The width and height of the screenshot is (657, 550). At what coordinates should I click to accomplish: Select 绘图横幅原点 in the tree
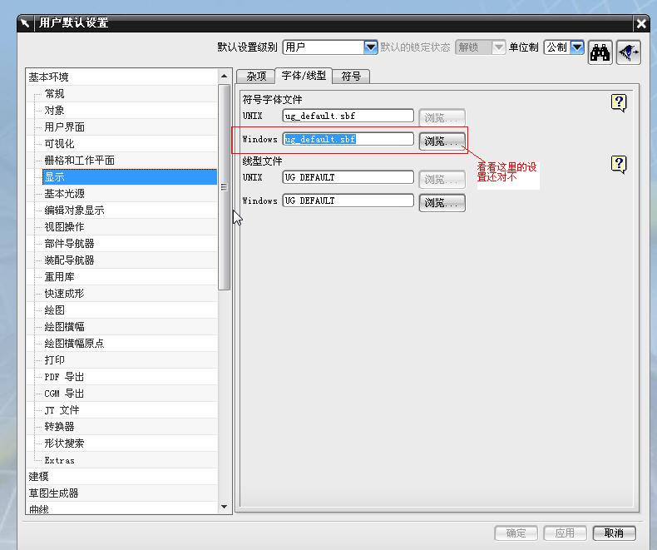(75, 344)
